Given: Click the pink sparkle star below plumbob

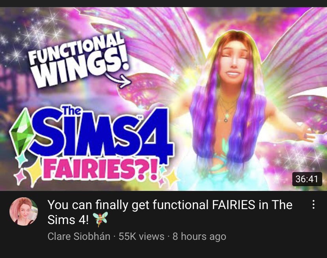Looking at the screenshot, I should (20, 177).
